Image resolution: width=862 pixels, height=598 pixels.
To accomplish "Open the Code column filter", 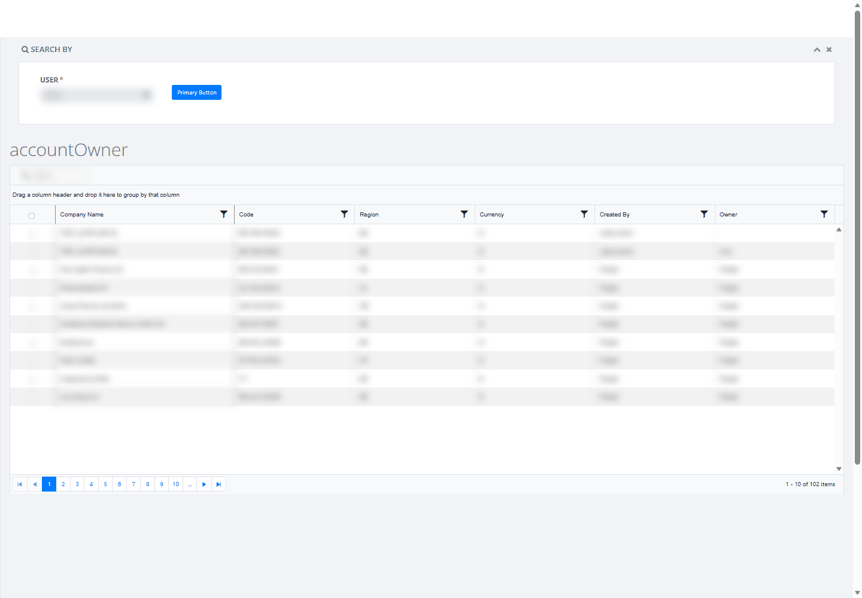I will point(344,214).
